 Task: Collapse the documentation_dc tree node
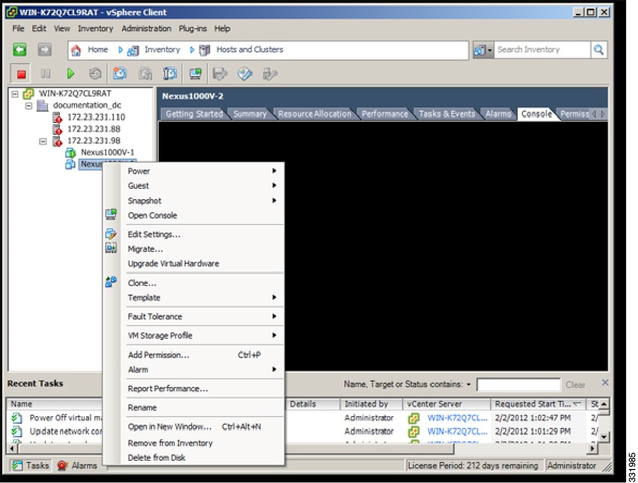pyautogui.click(x=29, y=106)
